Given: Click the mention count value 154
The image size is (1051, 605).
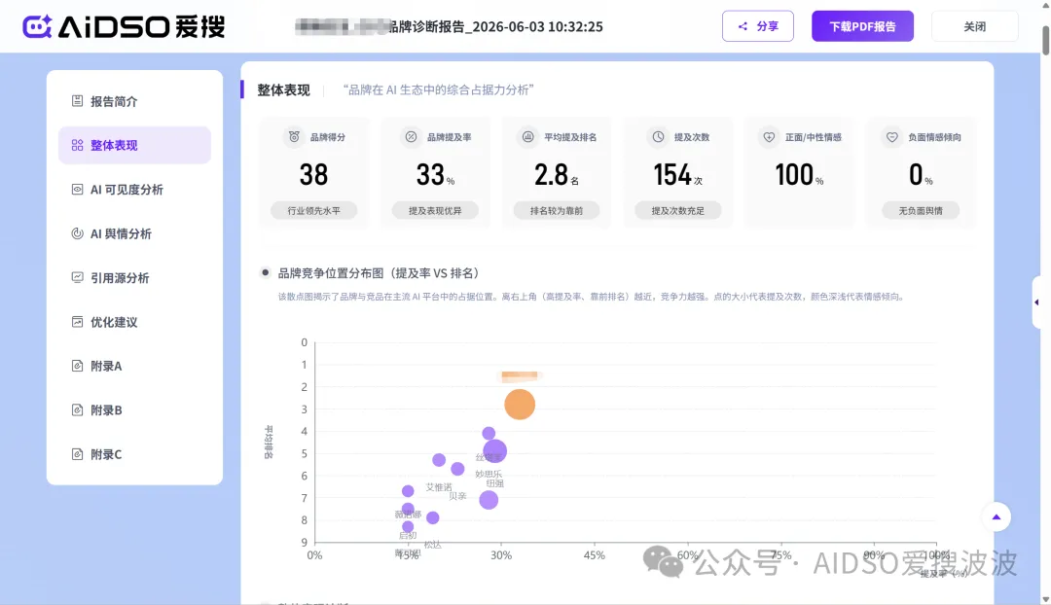Looking at the screenshot, I should (x=677, y=175).
